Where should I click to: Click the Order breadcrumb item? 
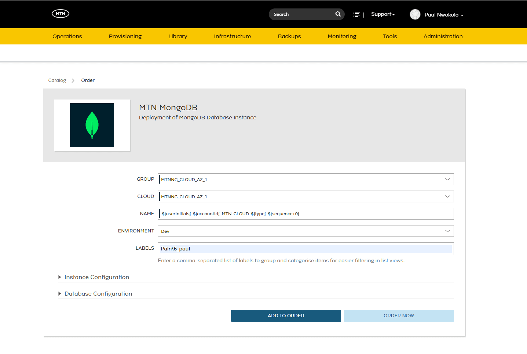pyautogui.click(x=88, y=80)
